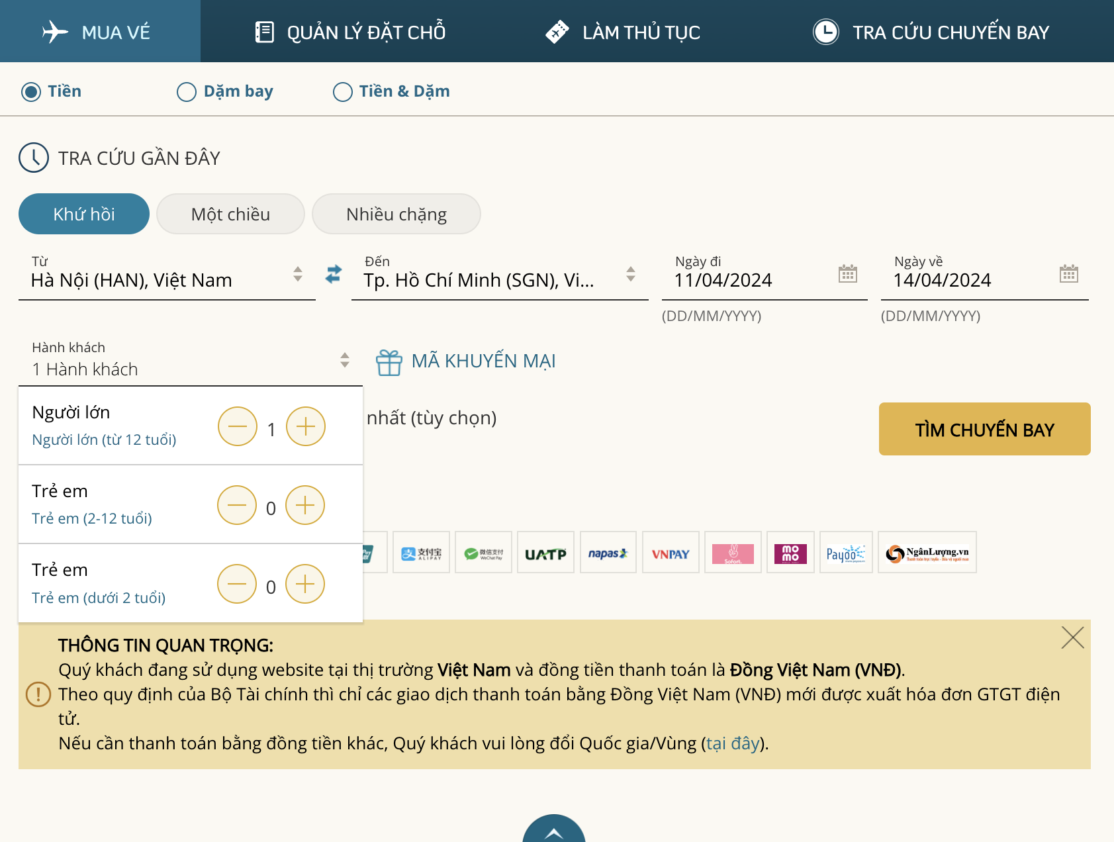The height and width of the screenshot is (842, 1114).
Task: Select the Dặm bay radio button
Action: (x=187, y=91)
